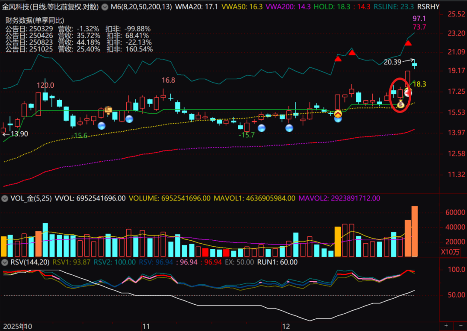Click the 11.32 price axis value
This screenshot has height=331, width=467.
tap(457, 175)
